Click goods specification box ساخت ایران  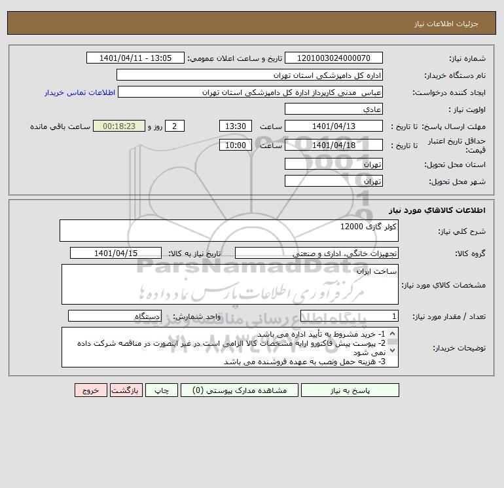click(230, 284)
